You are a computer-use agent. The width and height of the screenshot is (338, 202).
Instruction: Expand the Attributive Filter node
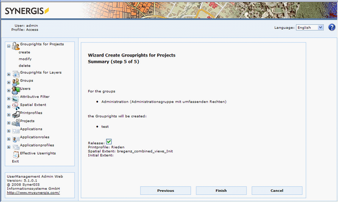9,99
